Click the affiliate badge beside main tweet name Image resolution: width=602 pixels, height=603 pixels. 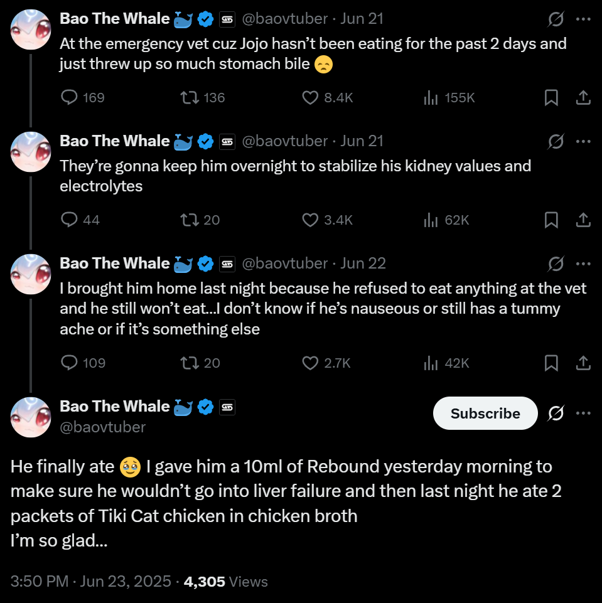point(227,407)
